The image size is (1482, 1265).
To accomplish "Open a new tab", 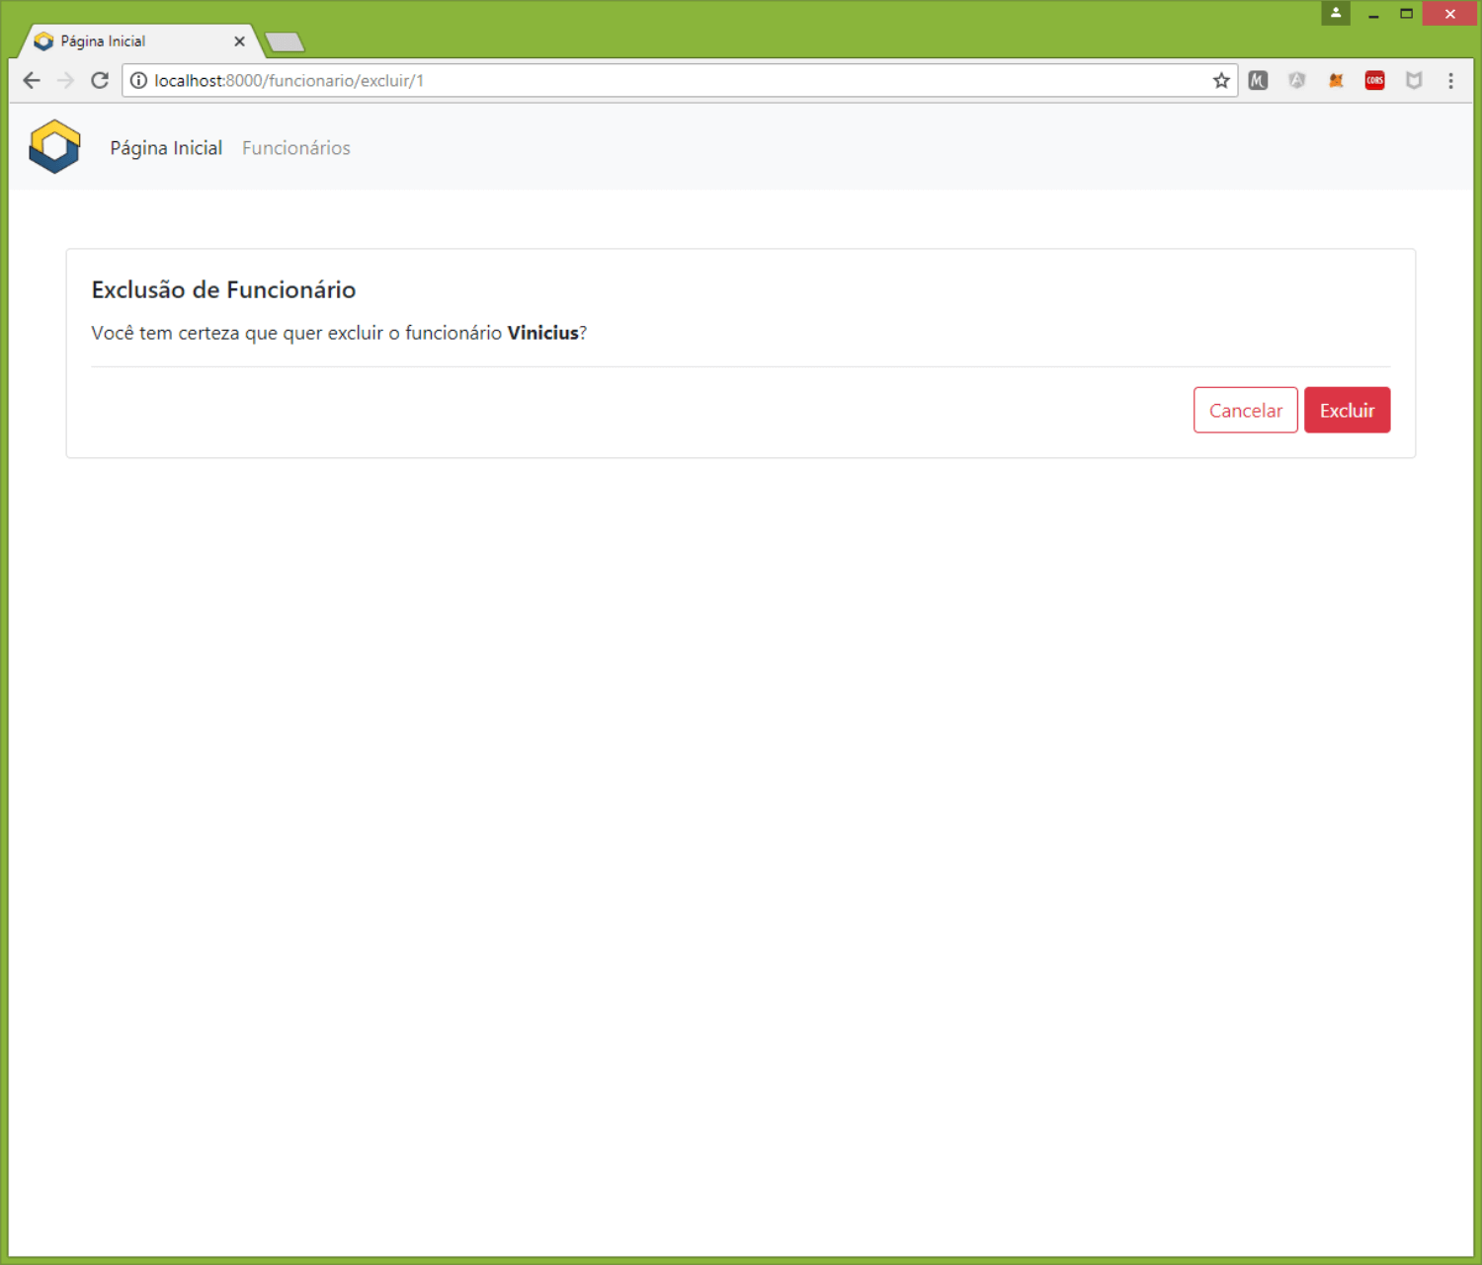I will (284, 40).
